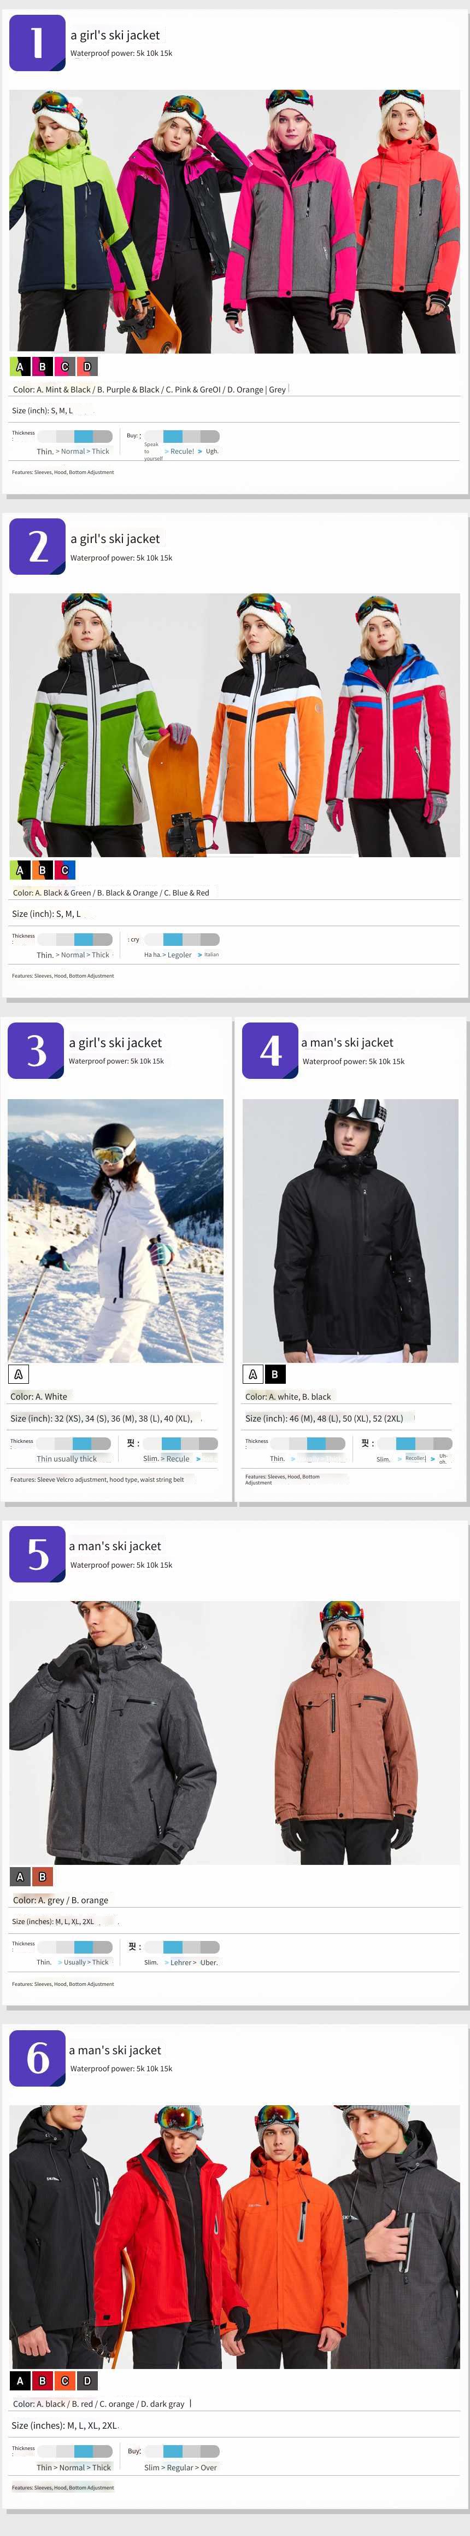Click the purple number 3 badge
The height and width of the screenshot is (2536, 470).
pos(36,1050)
